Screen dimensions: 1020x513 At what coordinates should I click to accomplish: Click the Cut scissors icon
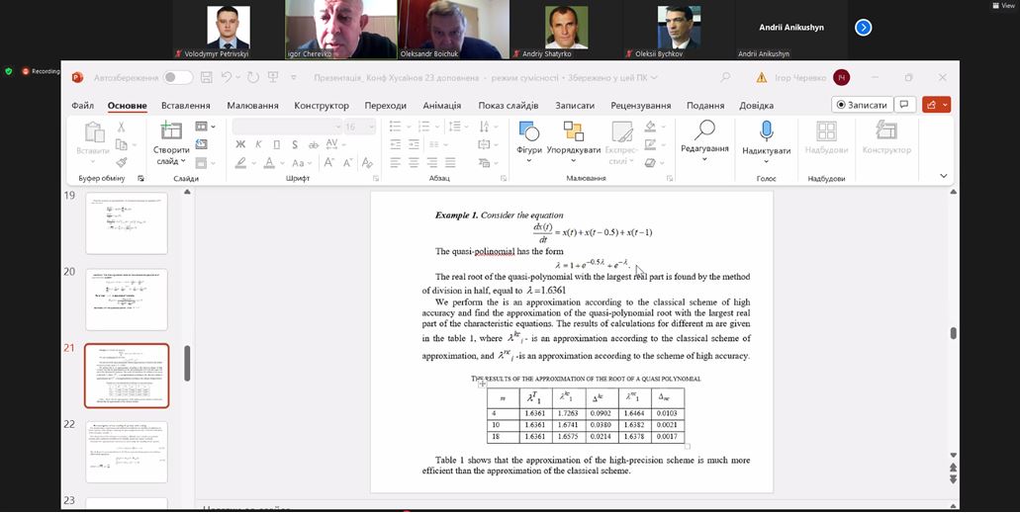(121, 127)
